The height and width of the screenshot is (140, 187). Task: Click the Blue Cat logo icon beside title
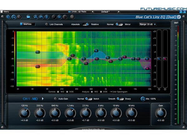pos(179,17)
